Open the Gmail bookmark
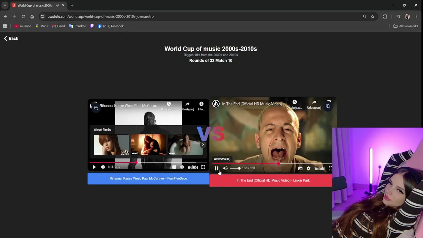 58,26
